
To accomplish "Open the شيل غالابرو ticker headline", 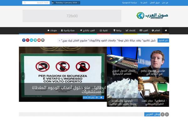I will [x=137, y=40].
